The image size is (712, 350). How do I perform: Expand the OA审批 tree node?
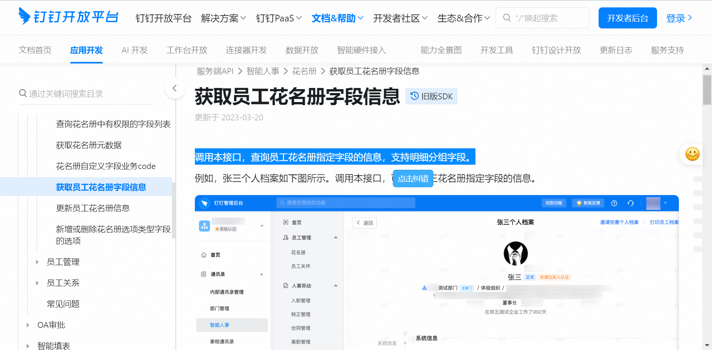click(28, 325)
